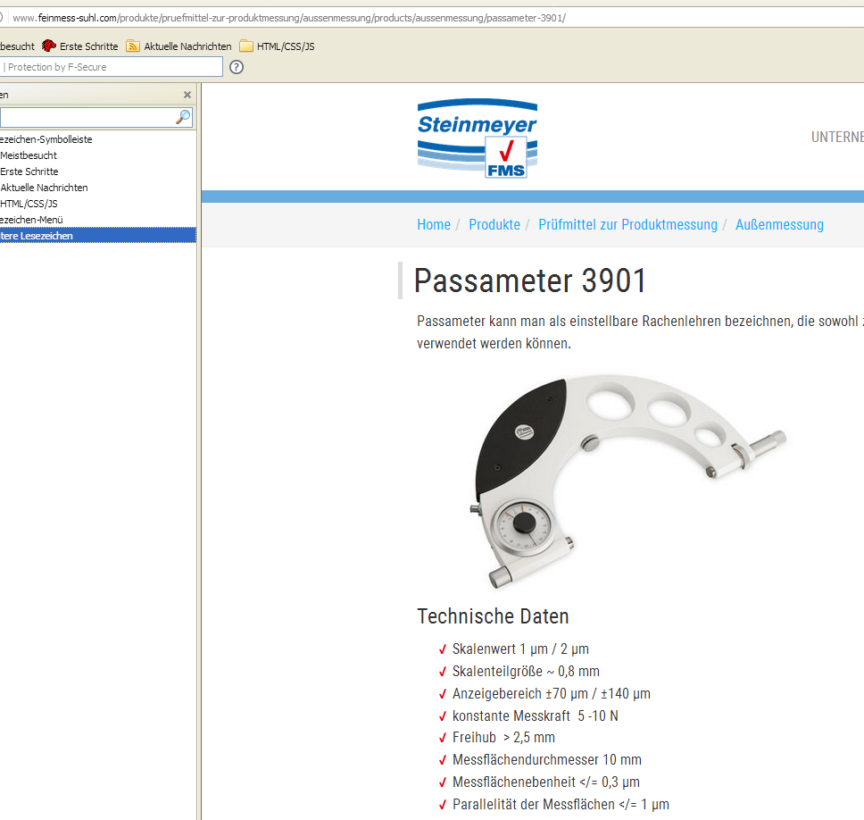Viewport: 864px width, 820px height.
Task: Open the UNTERNEHMEN navigation menu item
Action: [x=837, y=137]
